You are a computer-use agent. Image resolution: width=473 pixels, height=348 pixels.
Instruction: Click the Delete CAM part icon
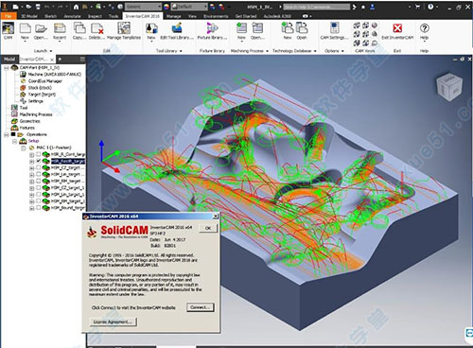pos(96,31)
